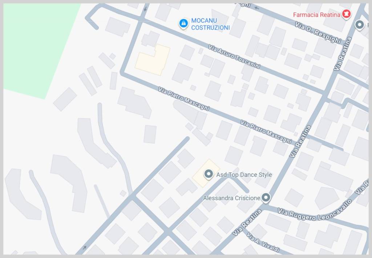This screenshot has width=372, height=258.
Task: Select the Farmacia Reatina pharmacy marker
Action: [346, 14]
